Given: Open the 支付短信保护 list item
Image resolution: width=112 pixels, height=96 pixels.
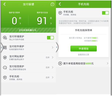Looking at the screenshot, I should click(28, 68).
